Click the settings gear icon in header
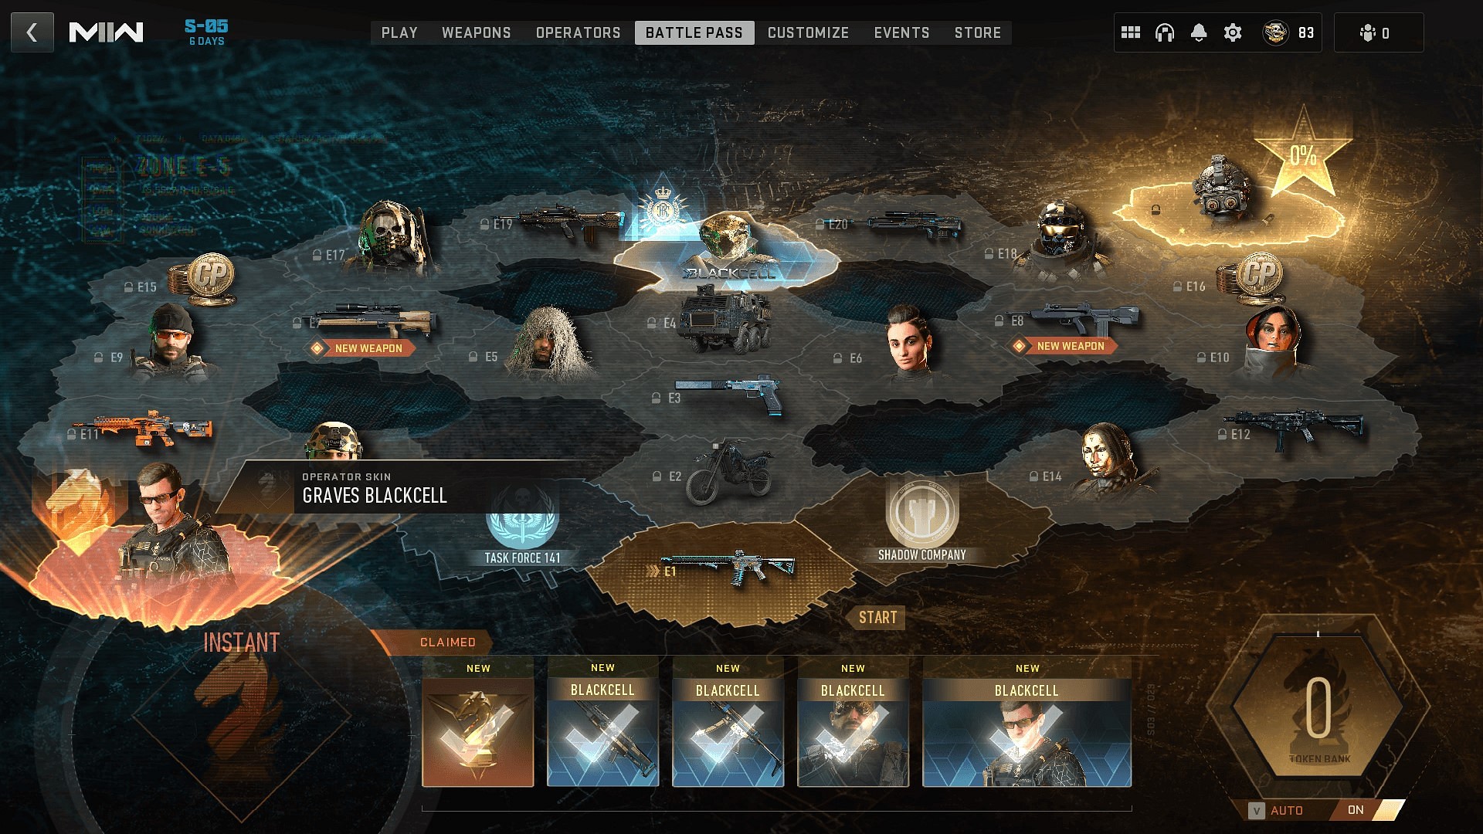 tap(1233, 32)
